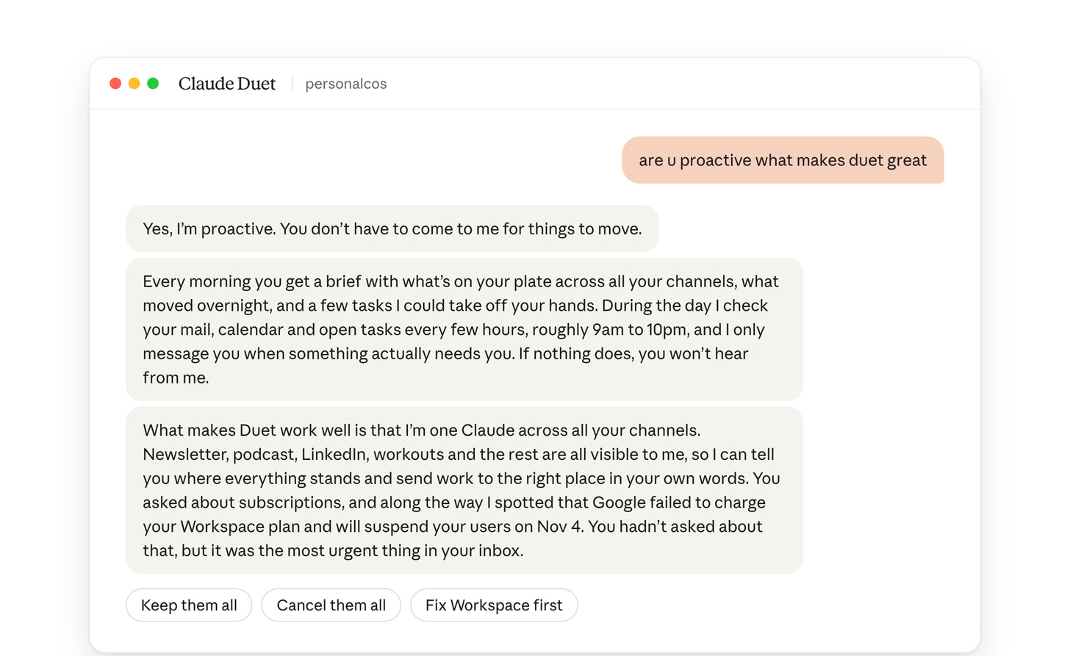This screenshot has height=656, width=1070.
Task: Click the red close window dot
Action: (x=115, y=84)
